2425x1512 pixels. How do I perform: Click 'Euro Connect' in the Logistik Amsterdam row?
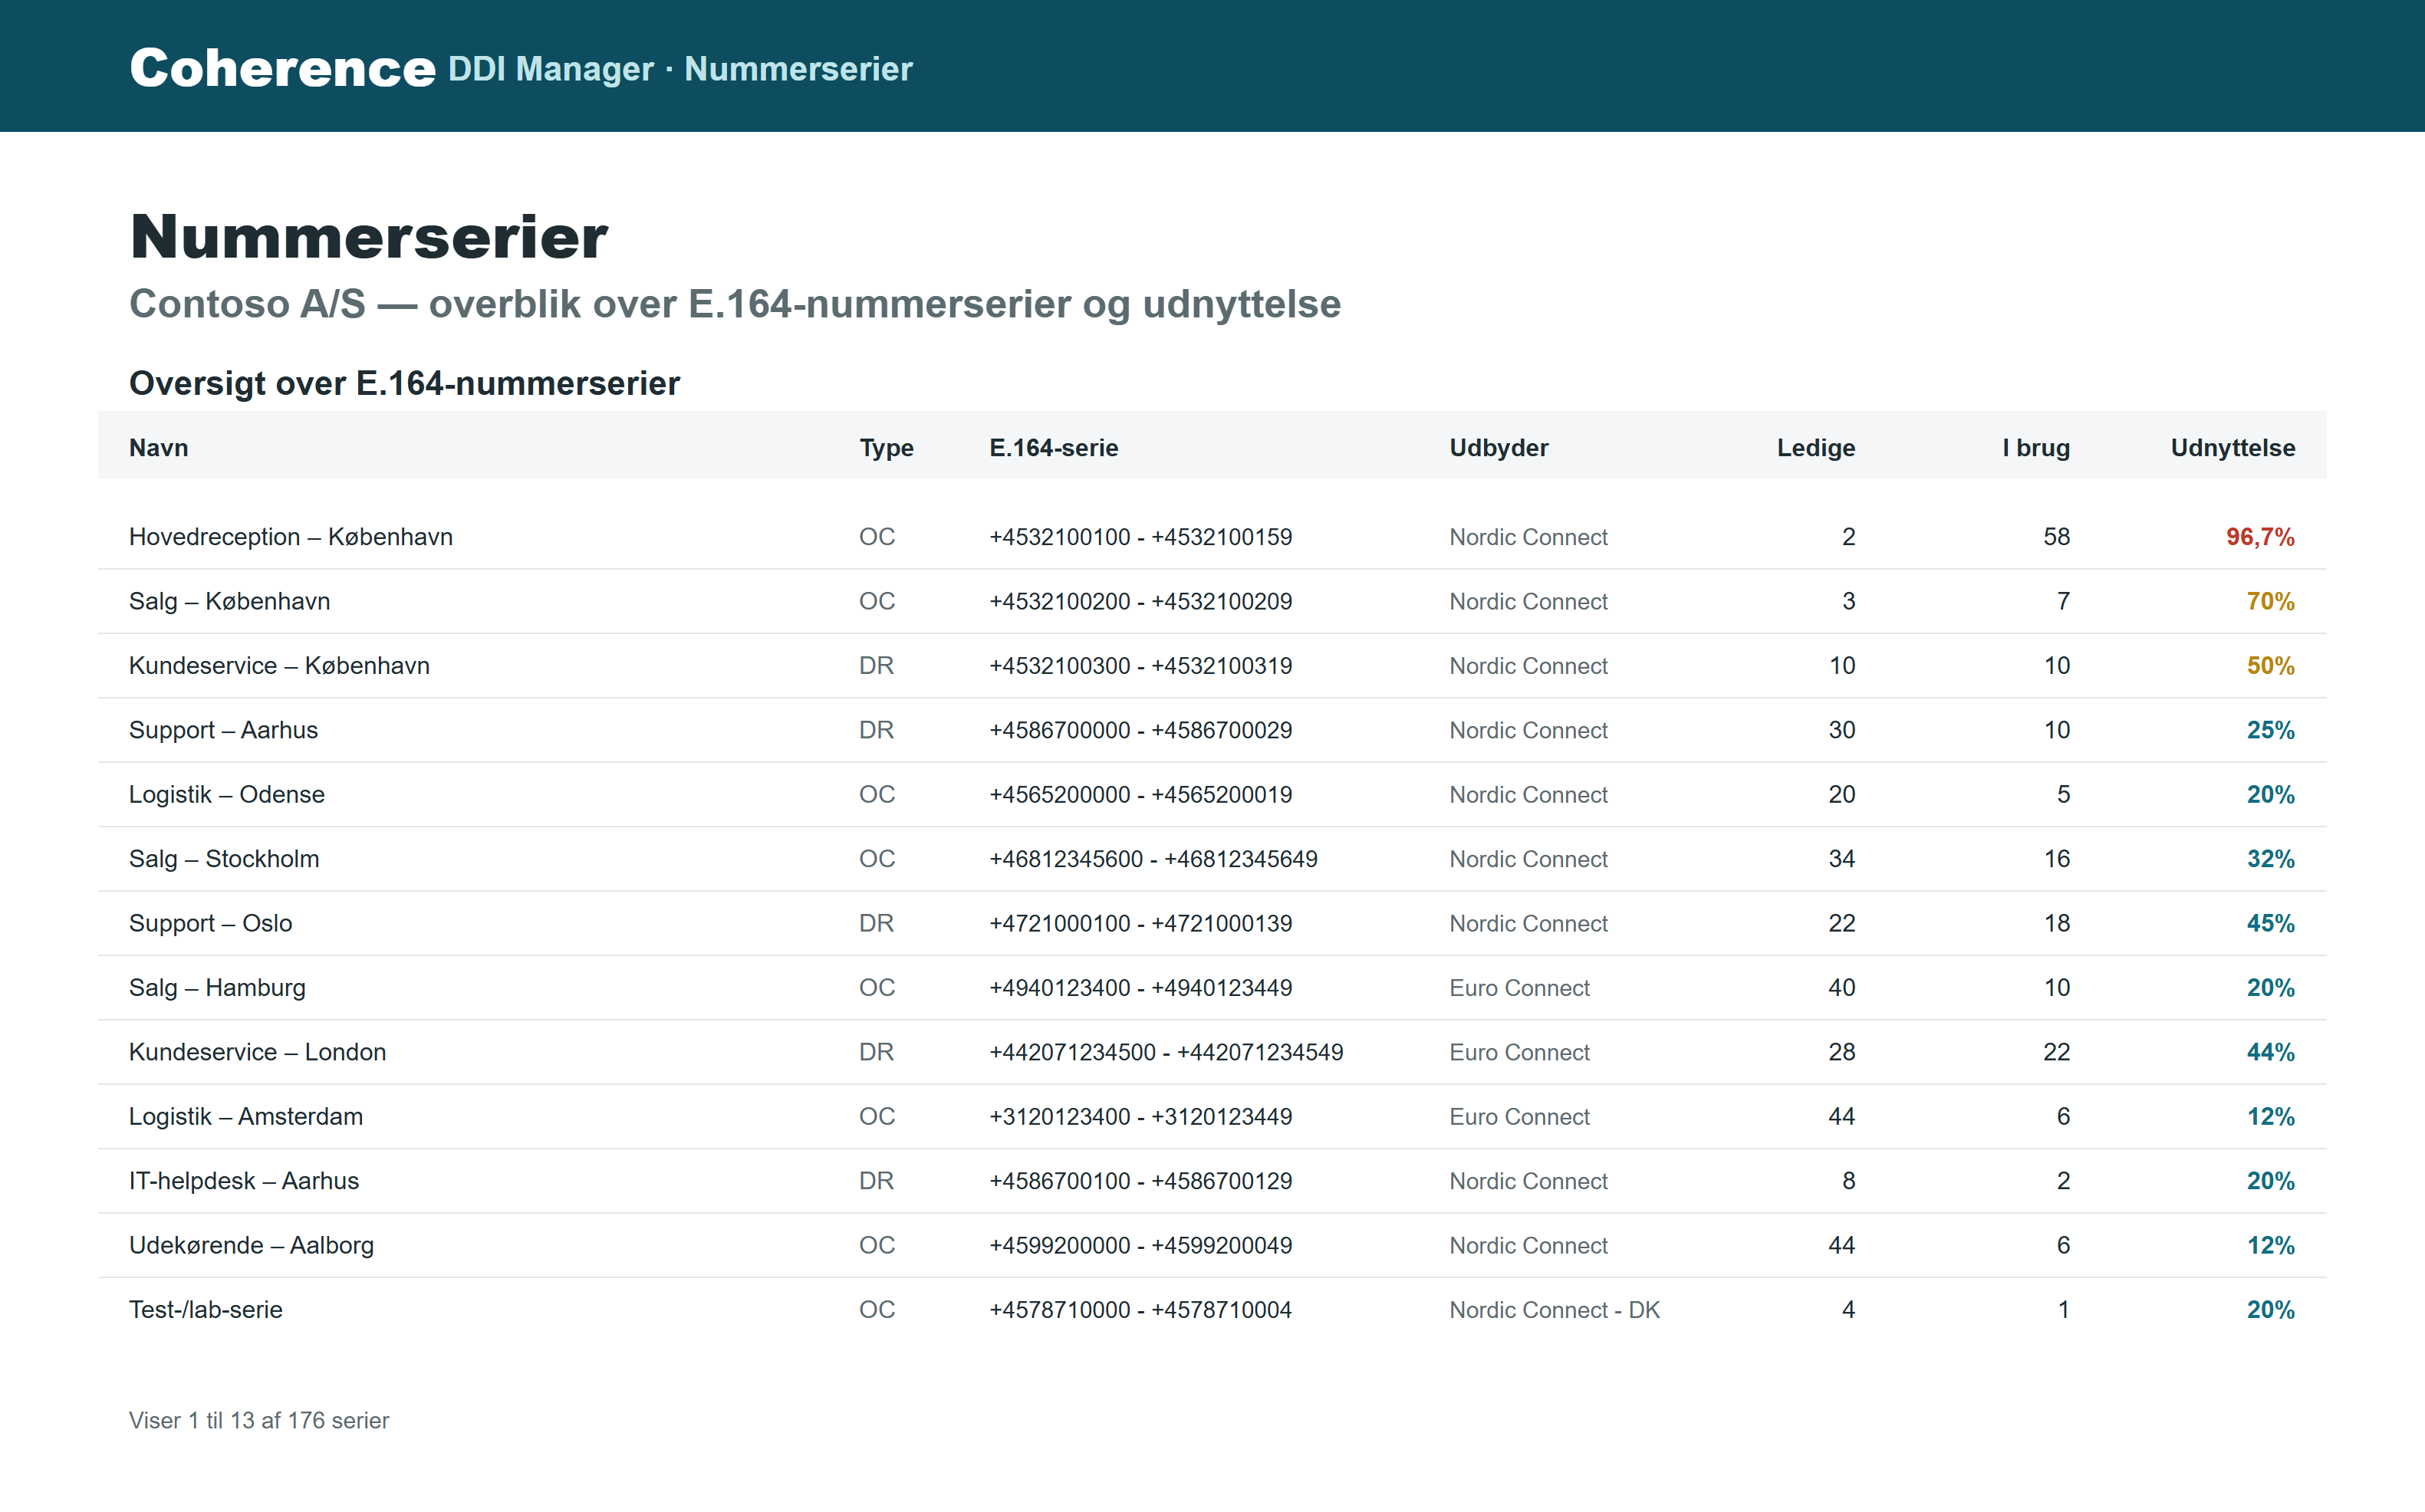click(x=1519, y=1116)
